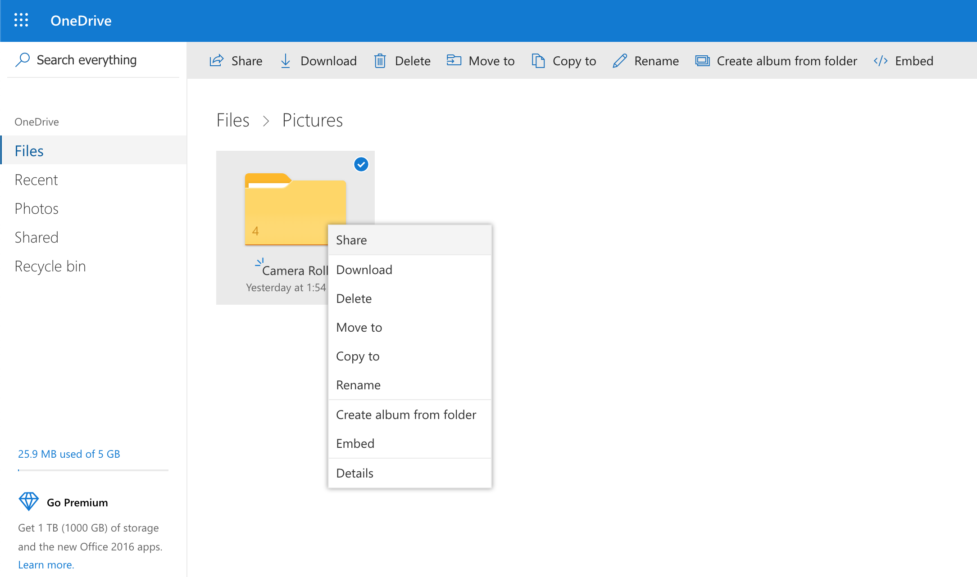Open Recycle bin in the sidebar
This screenshot has height=577, width=977.
point(94,266)
